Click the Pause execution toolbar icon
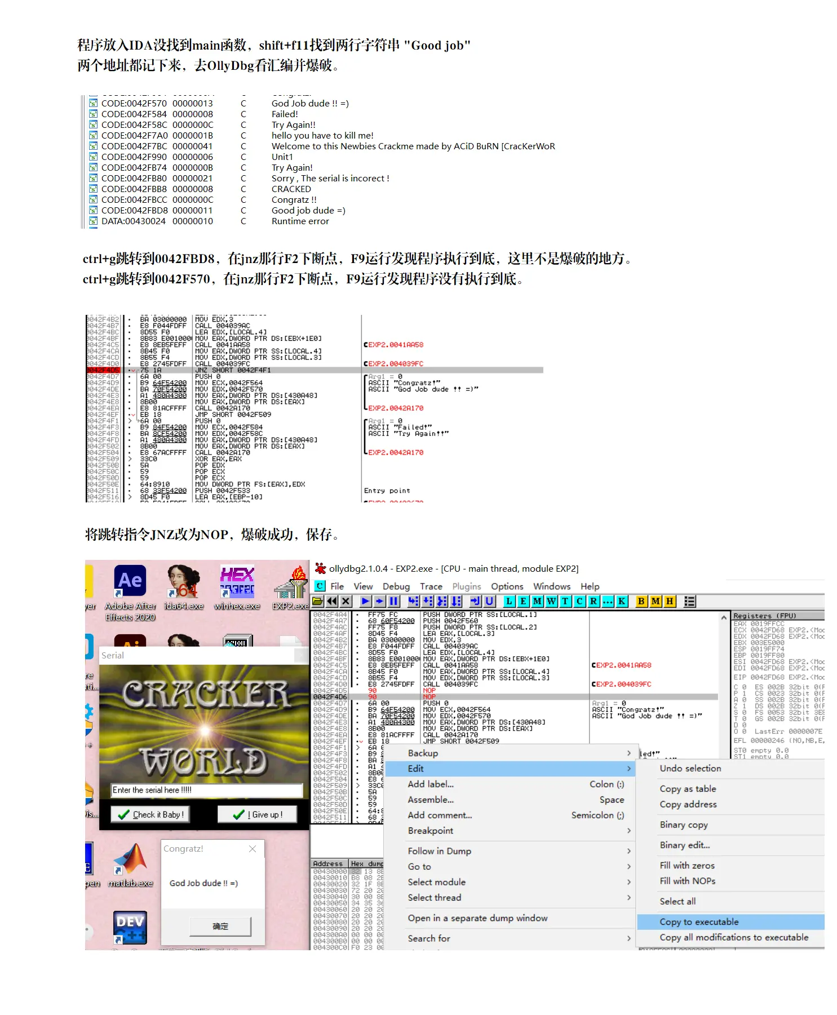Image resolution: width=837 pixels, height=1015 pixels. point(393,601)
